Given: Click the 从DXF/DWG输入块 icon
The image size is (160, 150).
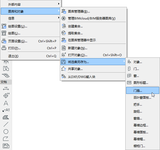Looking at the screenshot, I should pos(64,76).
